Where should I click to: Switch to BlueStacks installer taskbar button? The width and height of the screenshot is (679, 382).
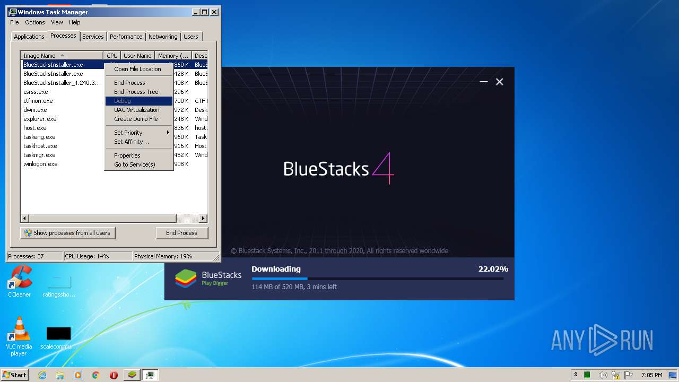pos(132,375)
